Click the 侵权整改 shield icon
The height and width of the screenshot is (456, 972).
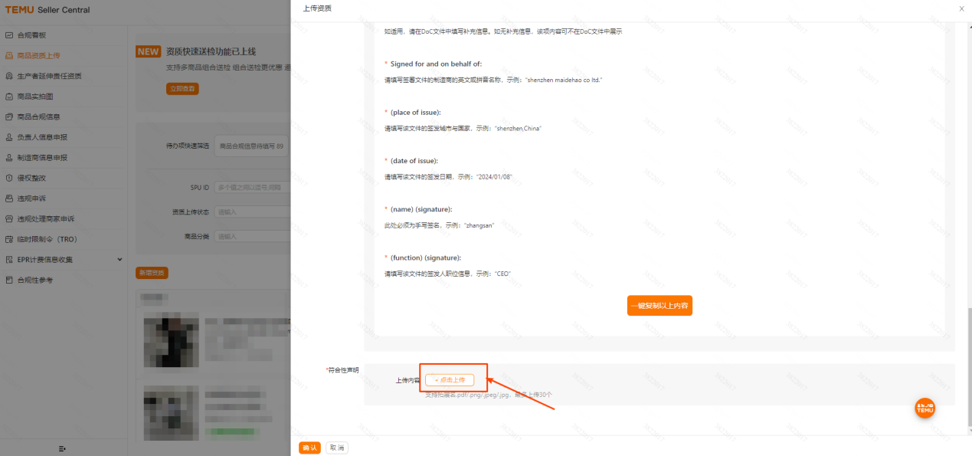[9, 178]
